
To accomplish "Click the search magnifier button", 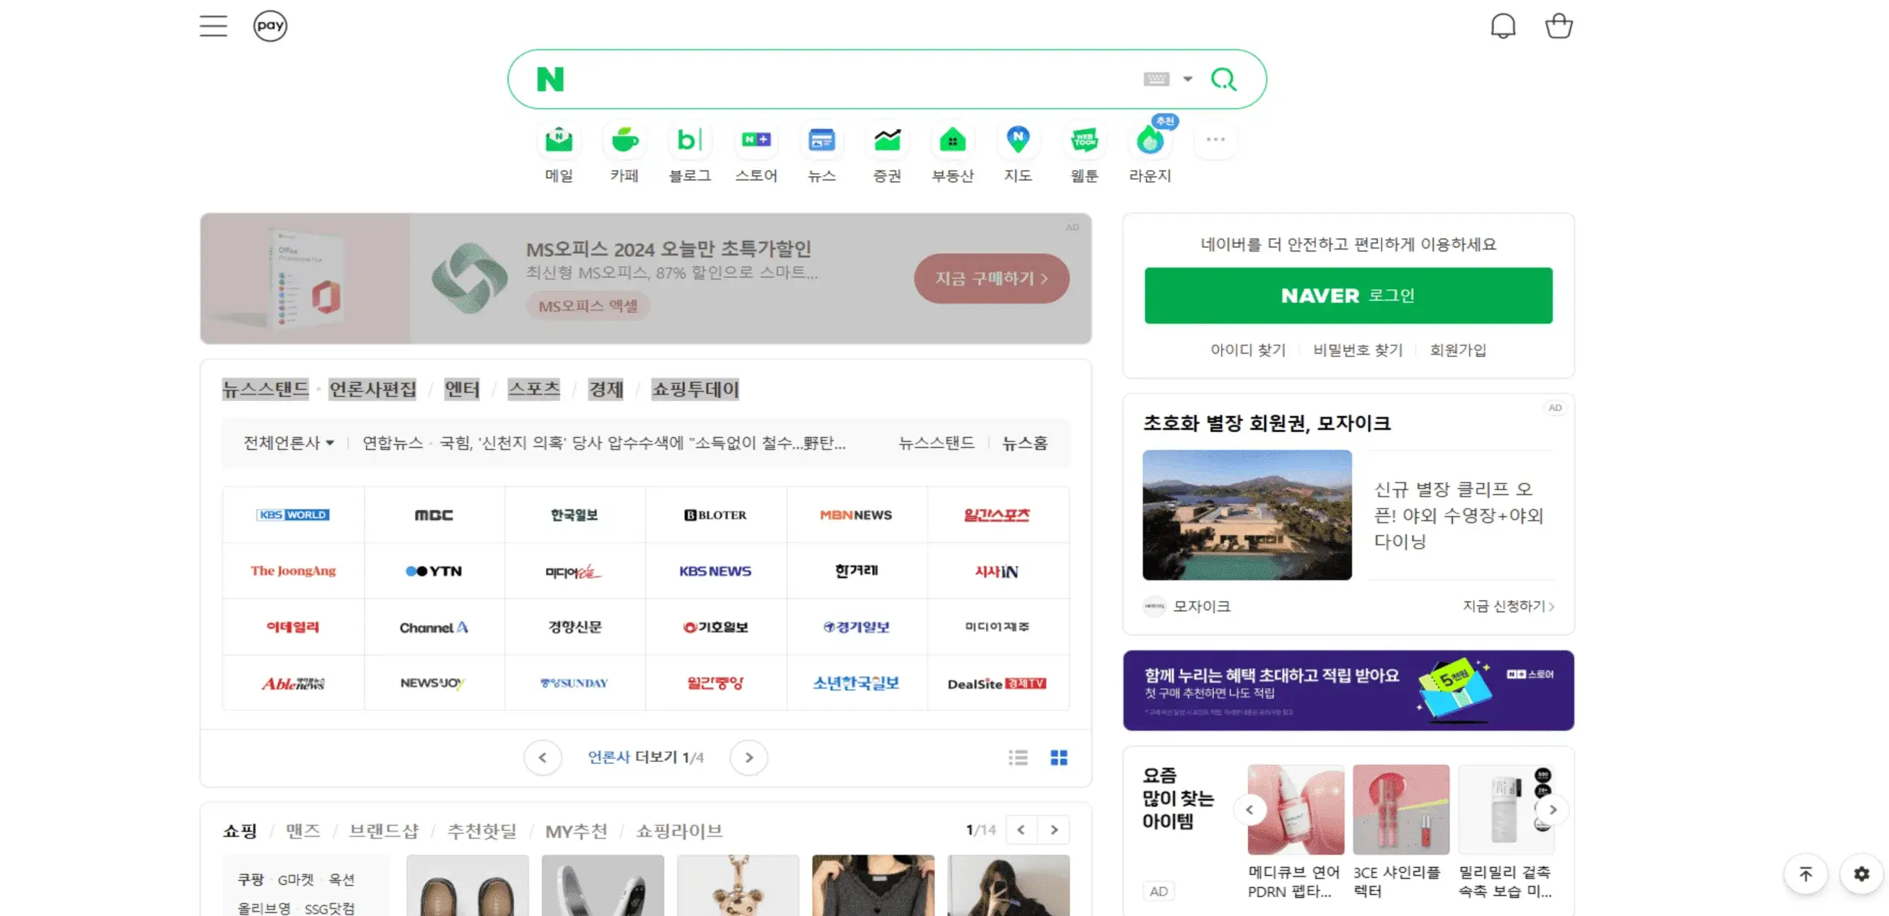I will tap(1224, 79).
